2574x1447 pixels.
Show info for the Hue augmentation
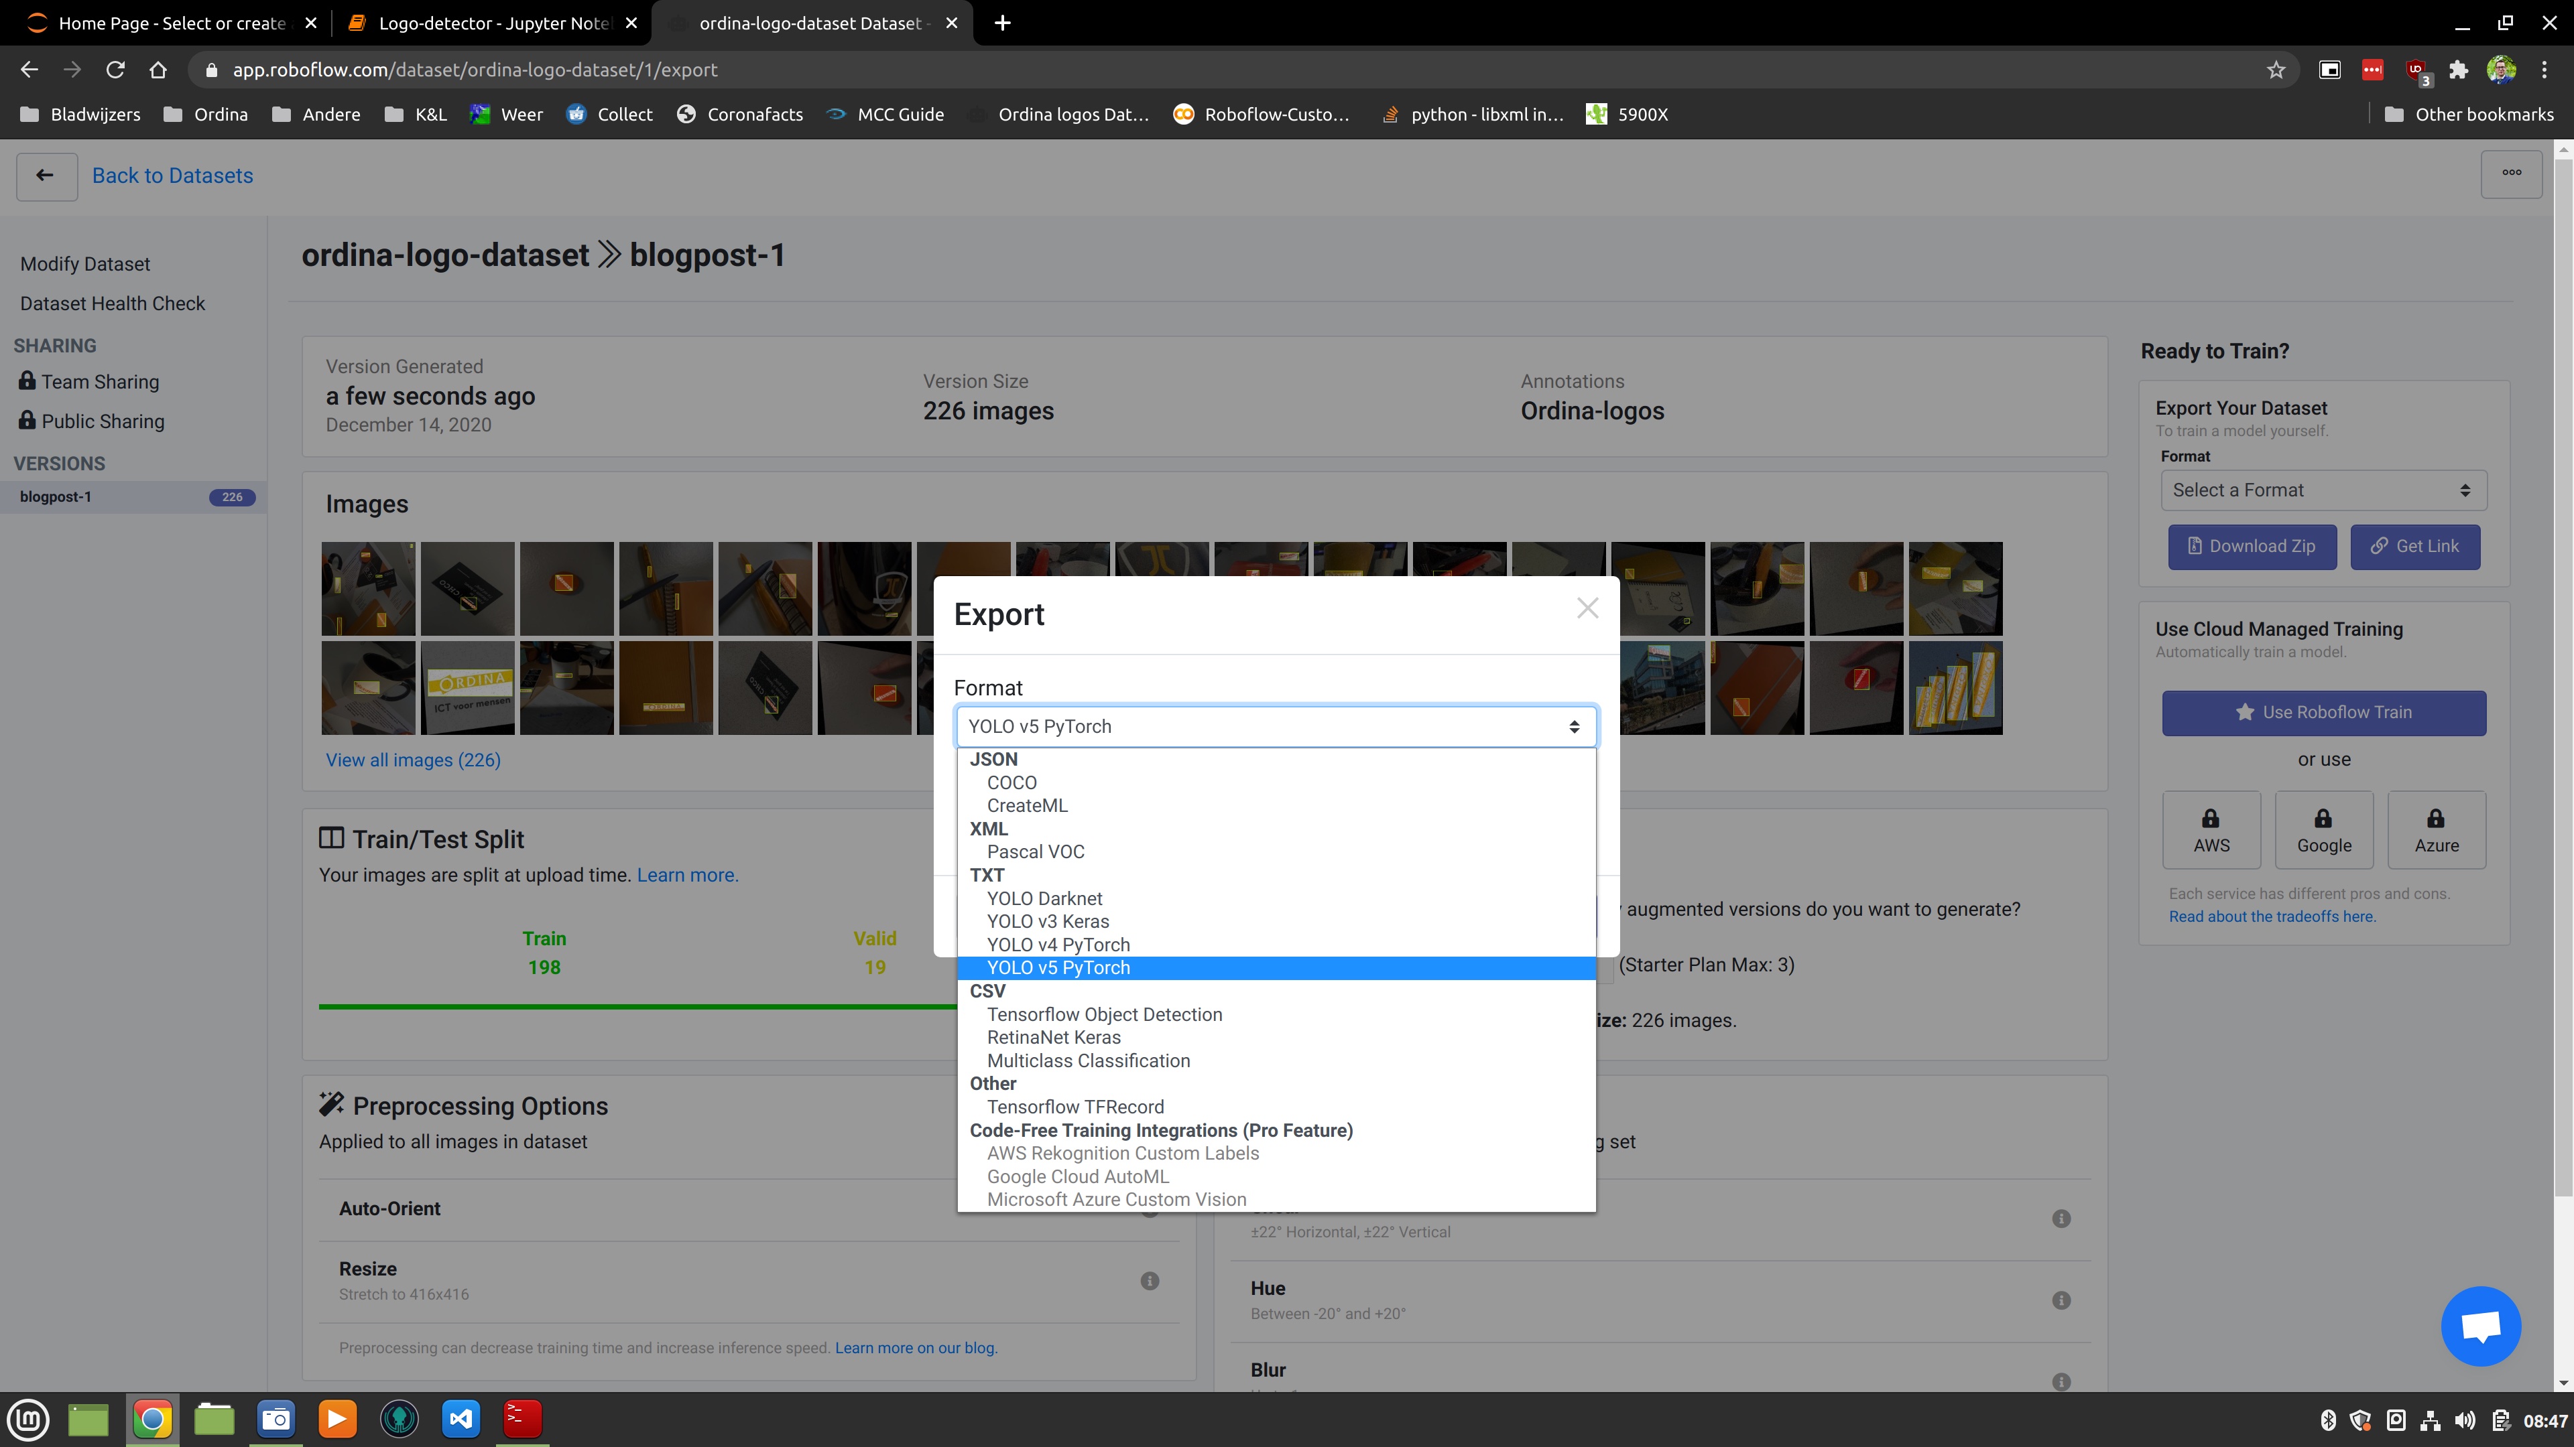(2061, 1300)
